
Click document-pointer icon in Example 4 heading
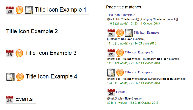tap(10, 76)
